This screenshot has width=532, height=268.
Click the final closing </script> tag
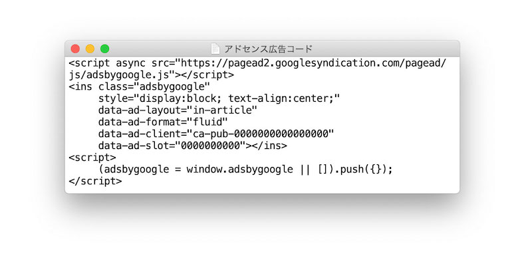point(95,181)
